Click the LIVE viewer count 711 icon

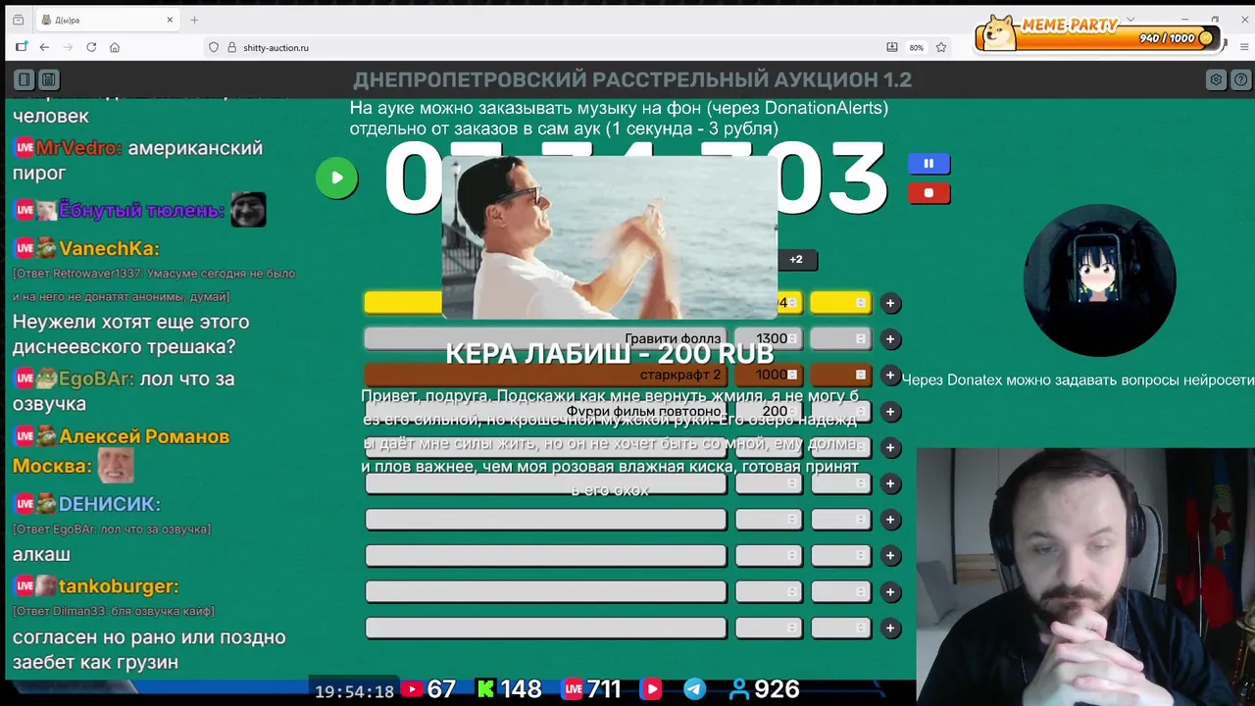pyautogui.click(x=574, y=690)
